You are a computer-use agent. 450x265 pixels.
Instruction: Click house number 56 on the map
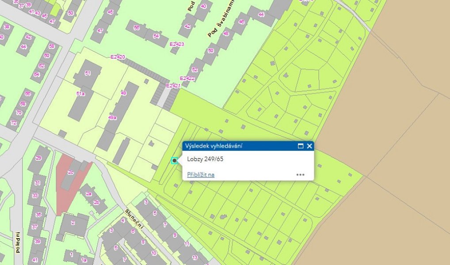coord(137,27)
